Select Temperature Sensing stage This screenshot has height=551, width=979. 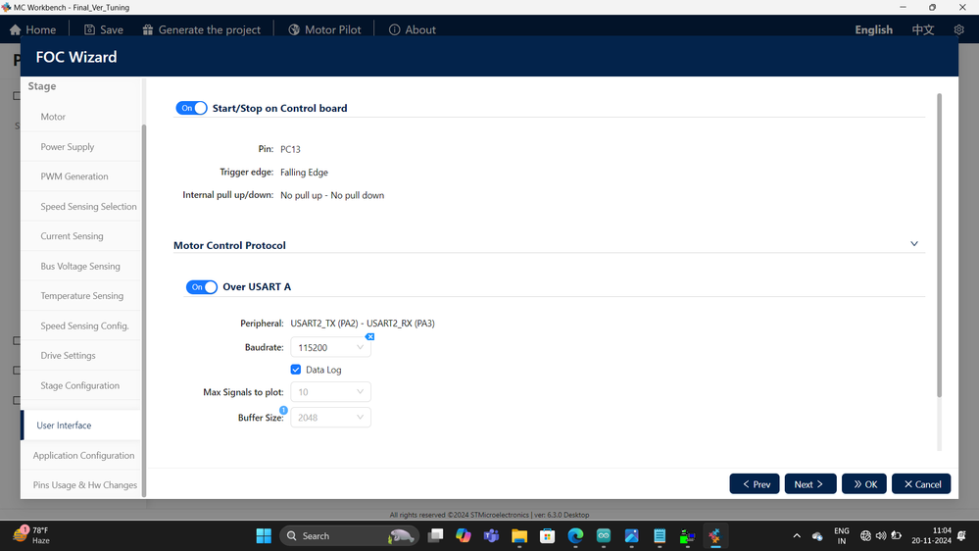[x=81, y=295]
